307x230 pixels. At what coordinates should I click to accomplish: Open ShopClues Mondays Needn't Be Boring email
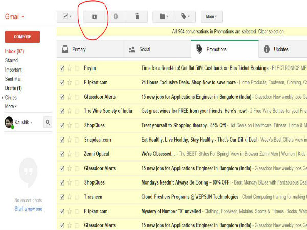(182, 182)
